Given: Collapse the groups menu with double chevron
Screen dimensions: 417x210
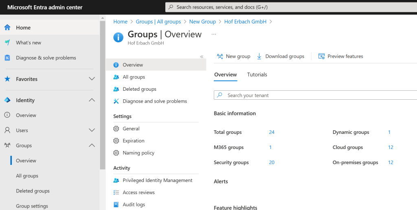Looking at the screenshot, I should point(202,57).
